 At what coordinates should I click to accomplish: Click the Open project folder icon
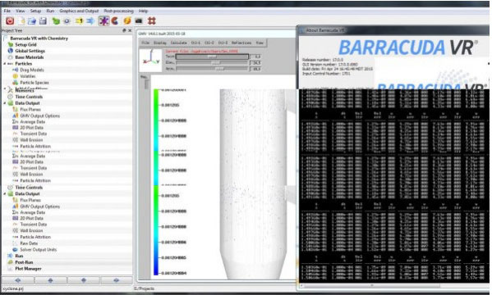[32, 21]
